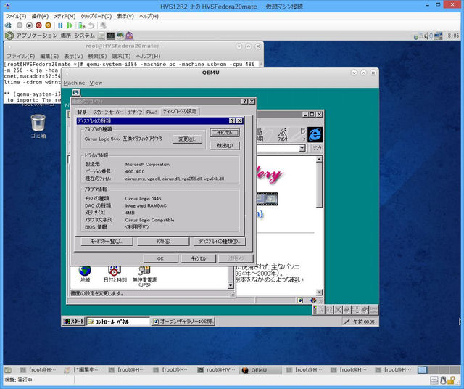The height and width of the screenshot is (389, 464).
Task: Open the メディア(M) menu
Action: coord(65,16)
